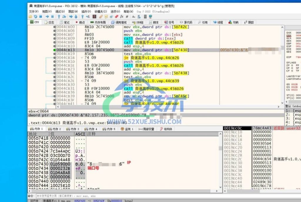Click the # labels toolbar icon
301x202 pixels.
[x=127, y=16]
